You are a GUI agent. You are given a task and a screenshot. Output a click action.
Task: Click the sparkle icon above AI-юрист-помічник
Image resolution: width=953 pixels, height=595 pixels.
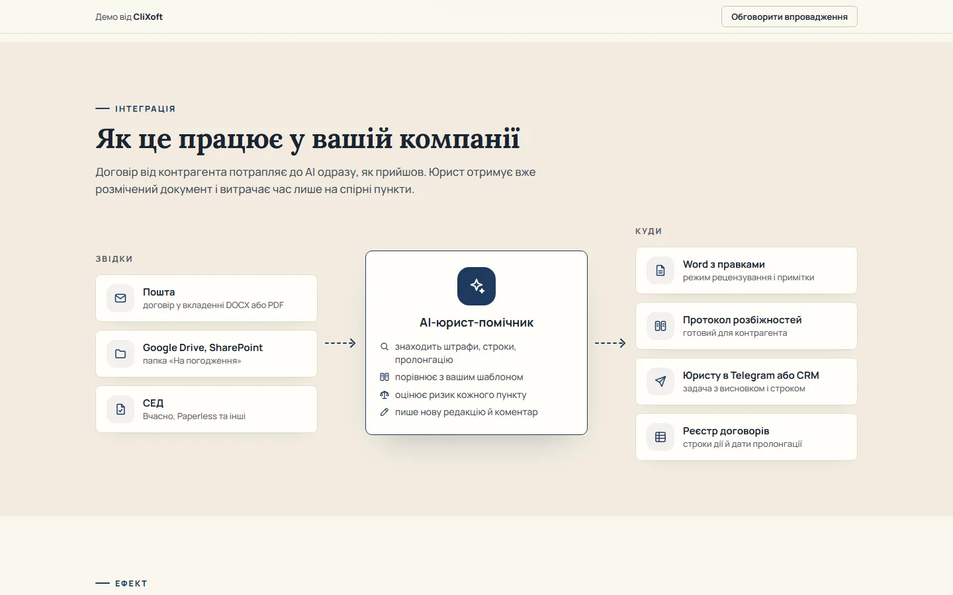[x=476, y=286]
